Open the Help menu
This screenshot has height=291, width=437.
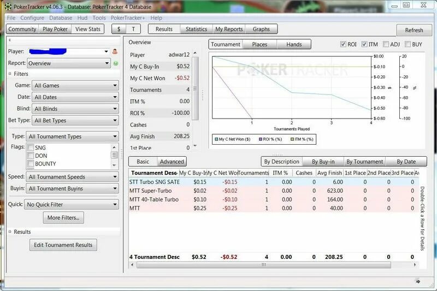pos(156,18)
